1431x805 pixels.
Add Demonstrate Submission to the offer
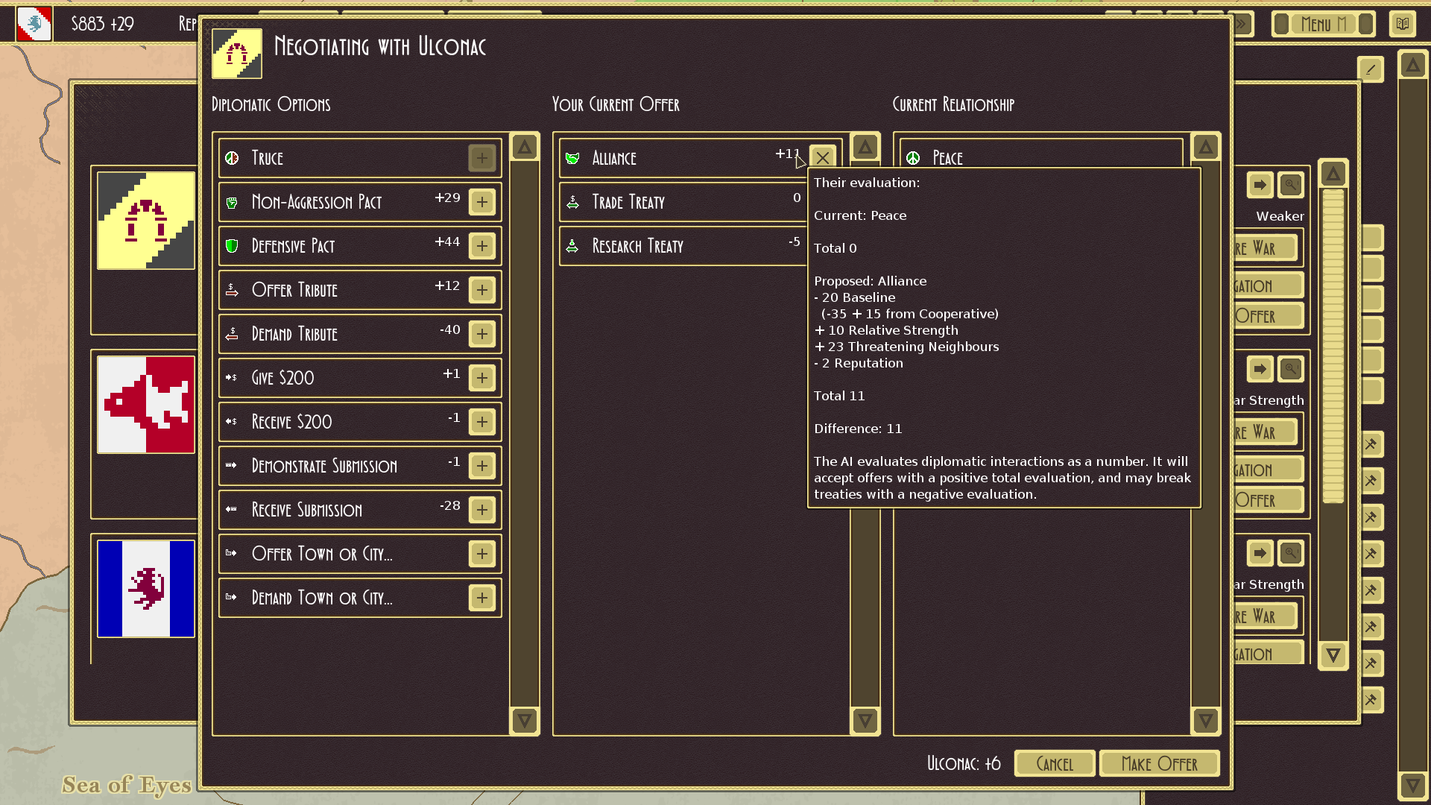482,466
